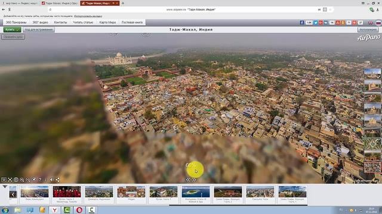Image resolution: width=382 pixels, height=214 pixels.
Task: Switch site language to Russian flag
Action: (x=378, y=23)
